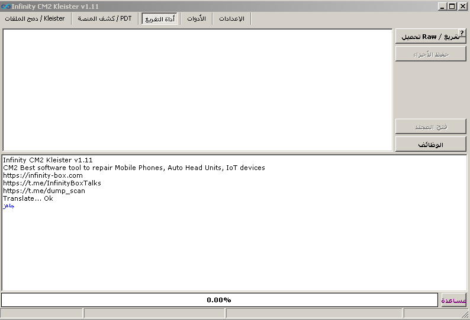The height and width of the screenshot is (320, 470).
Task: Go to the الإعدادات tab
Action: coord(232,19)
